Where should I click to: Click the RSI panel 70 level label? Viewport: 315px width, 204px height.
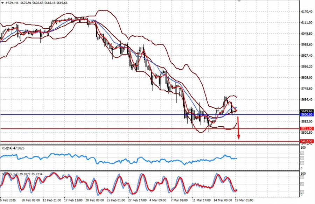coord(302,153)
